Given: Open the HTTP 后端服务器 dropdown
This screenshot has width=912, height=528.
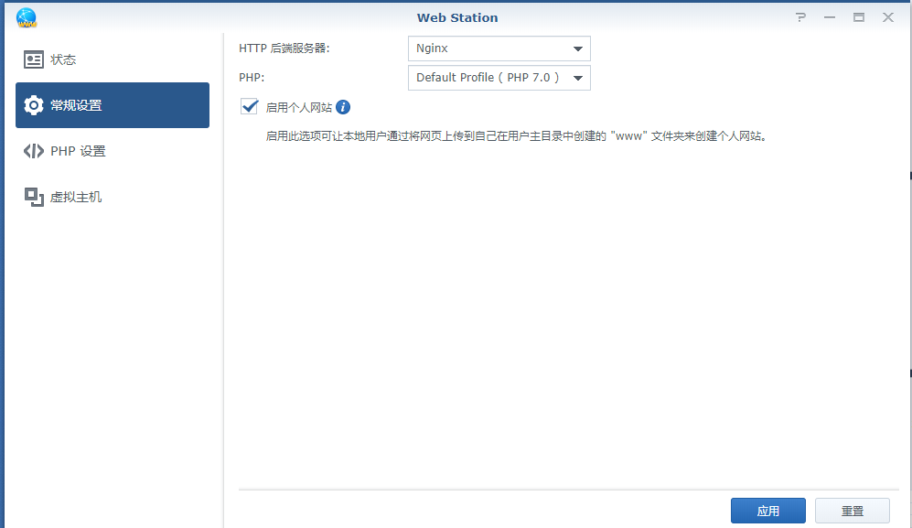Looking at the screenshot, I should (499, 48).
